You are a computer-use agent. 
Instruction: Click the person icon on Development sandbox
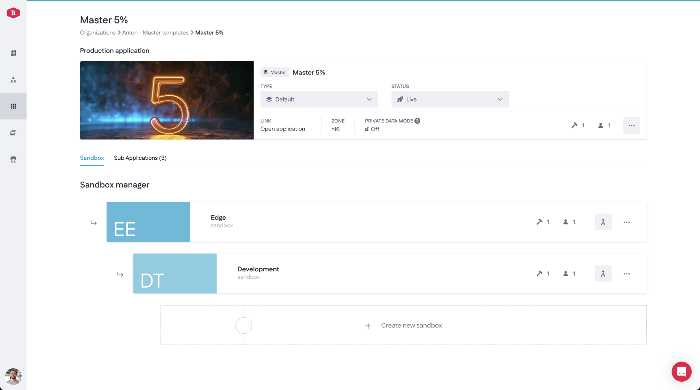(566, 273)
